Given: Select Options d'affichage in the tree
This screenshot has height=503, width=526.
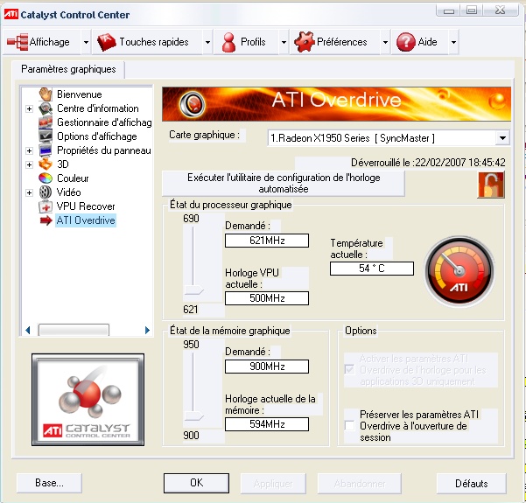Looking at the screenshot, I should [x=96, y=136].
